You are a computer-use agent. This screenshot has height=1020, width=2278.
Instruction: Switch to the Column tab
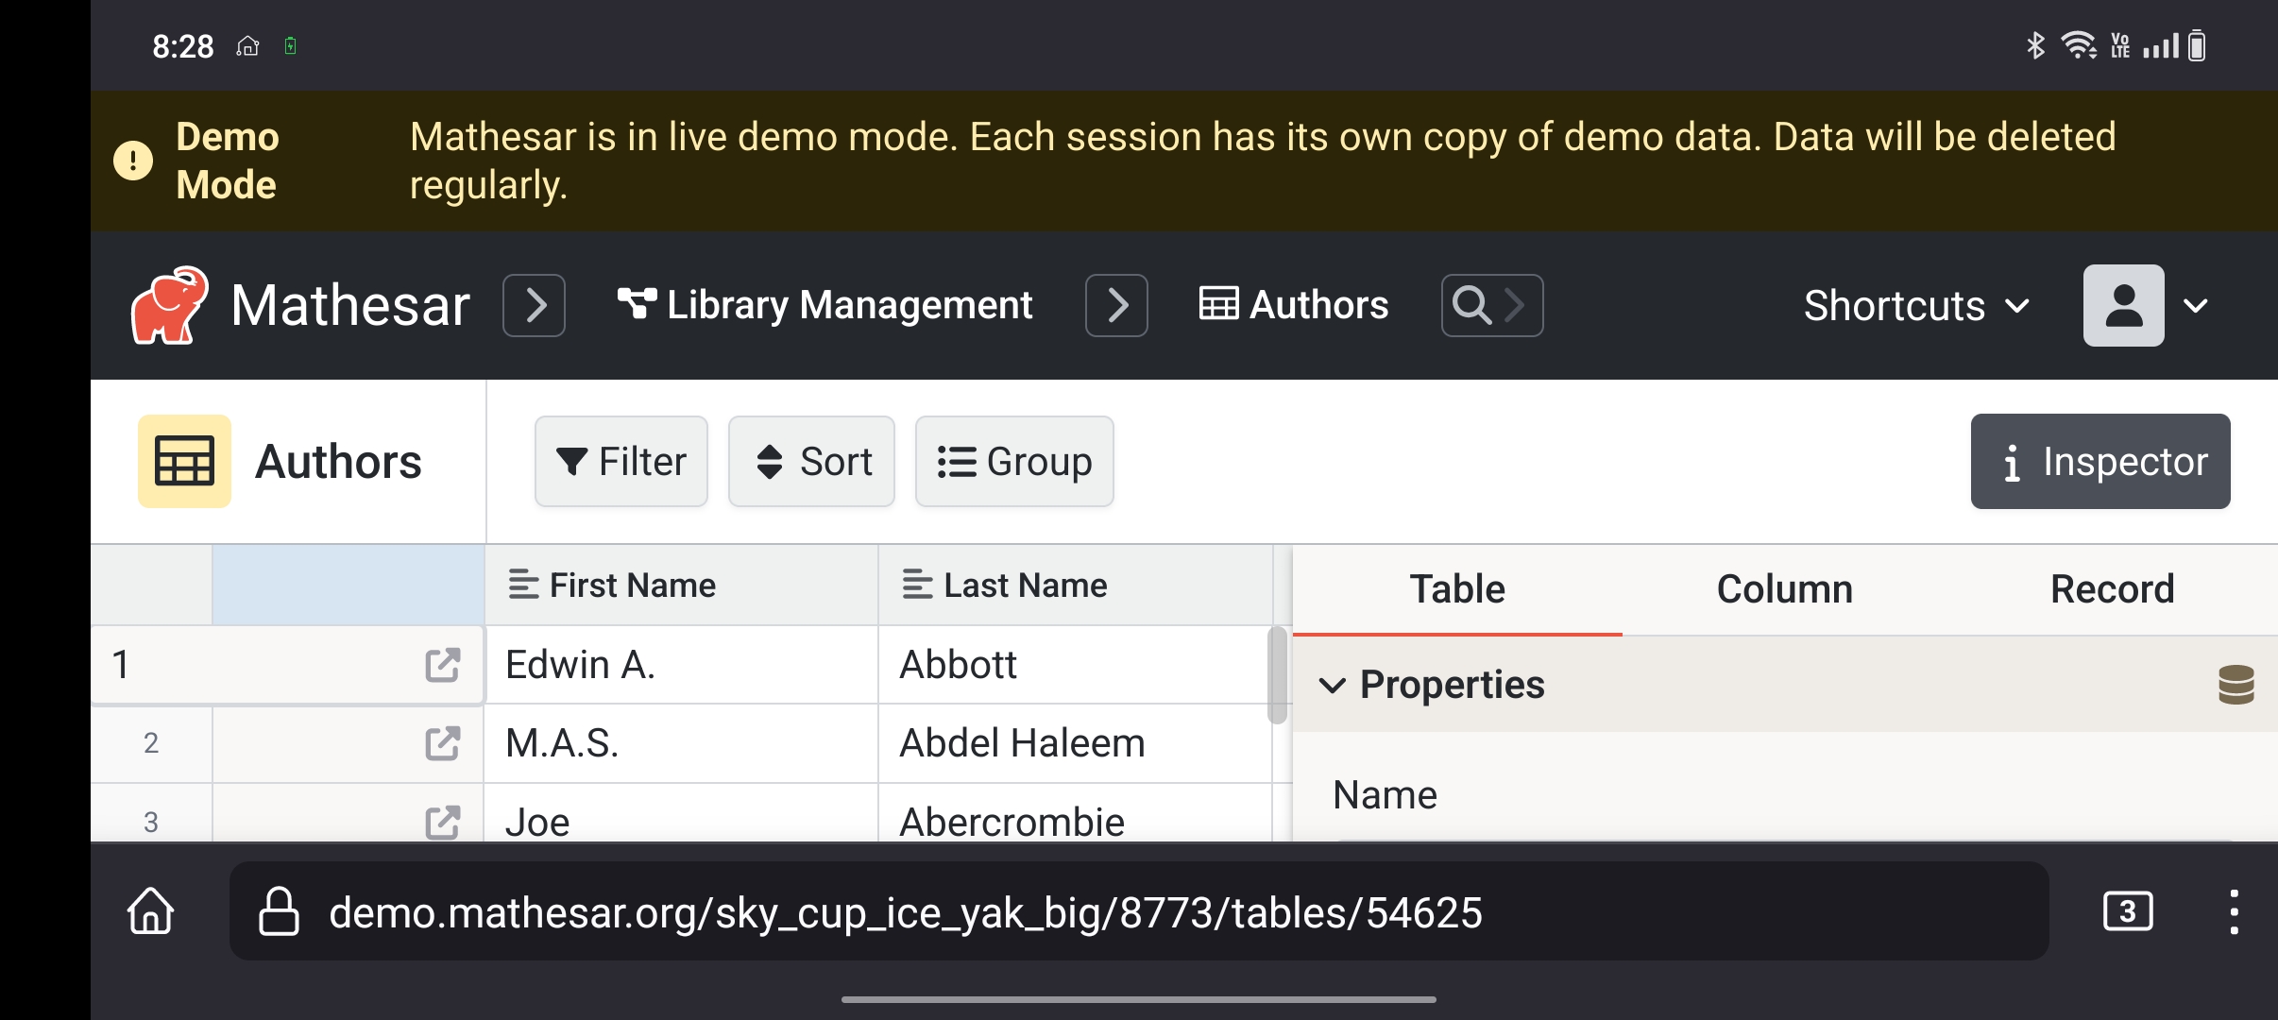(x=1784, y=589)
